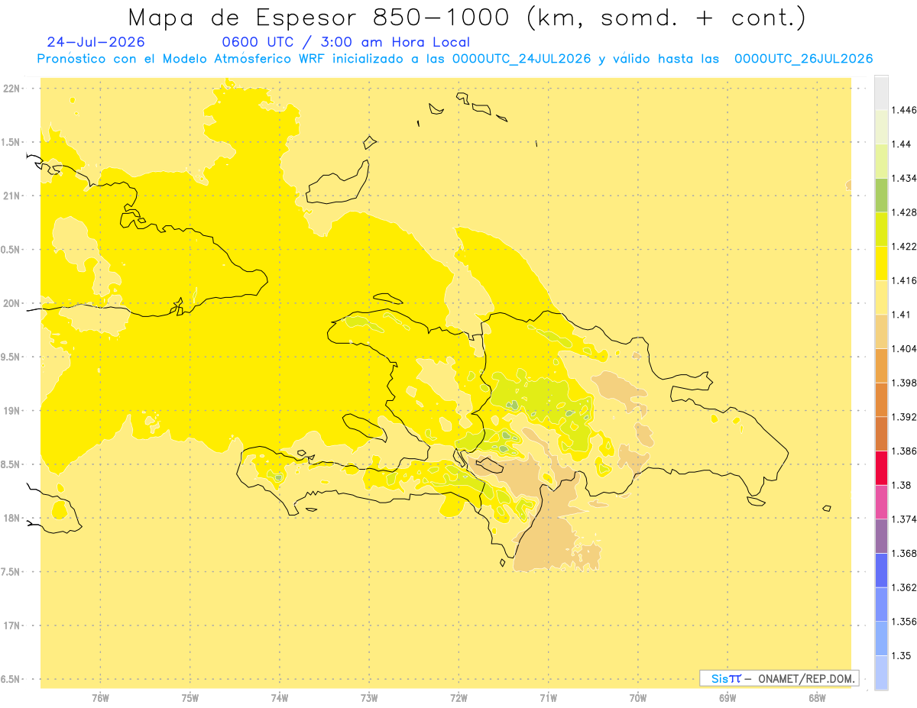Viewport: 917px width, 708px height.
Task: Select the tan 1.404–1.41 colorbar swatch
Action: 881,331
